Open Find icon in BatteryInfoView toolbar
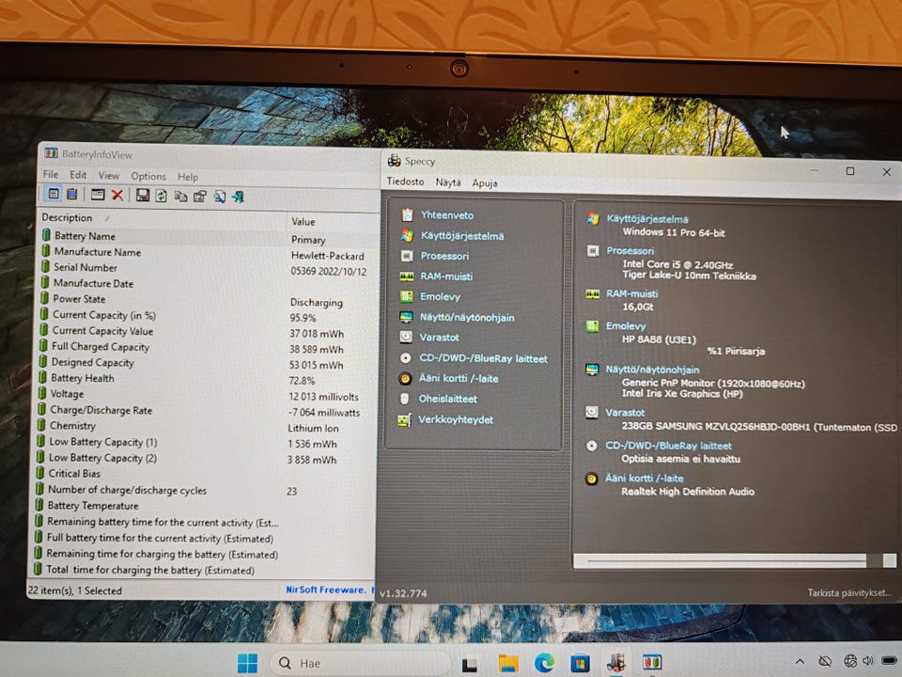Viewport: 902px width, 677px height. [220, 197]
